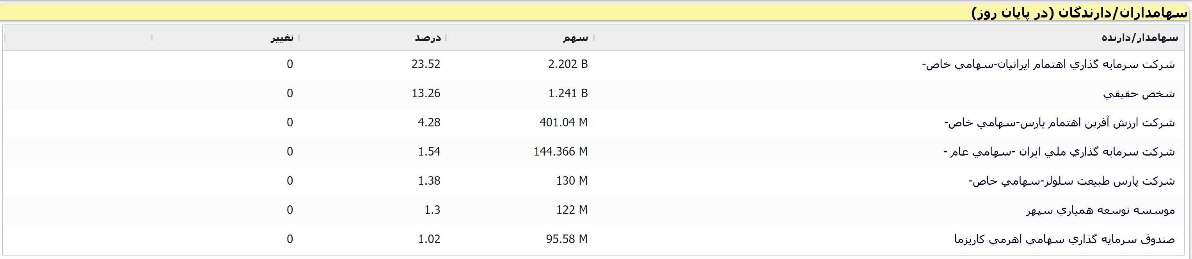1192x259 pixels.
Task: Click the 144.366 M shares value
Action: [560, 152]
